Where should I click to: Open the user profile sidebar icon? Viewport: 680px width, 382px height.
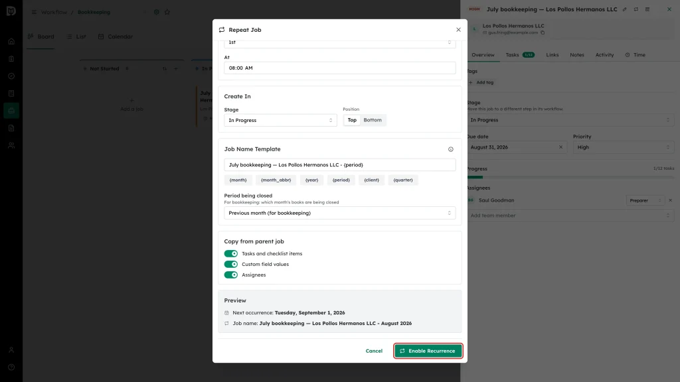11,350
